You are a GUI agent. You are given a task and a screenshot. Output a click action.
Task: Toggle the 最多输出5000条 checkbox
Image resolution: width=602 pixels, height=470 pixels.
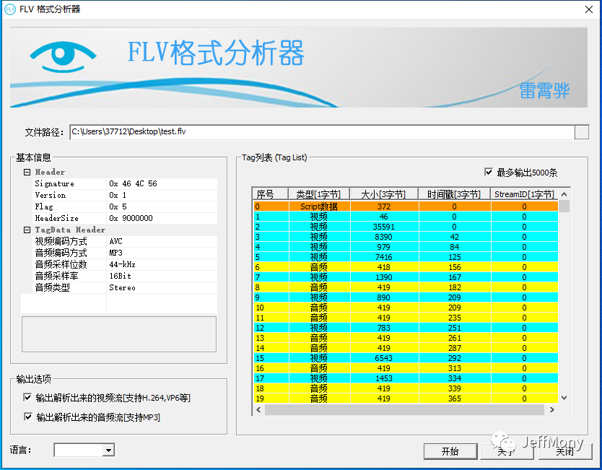(x=489, y=173)
